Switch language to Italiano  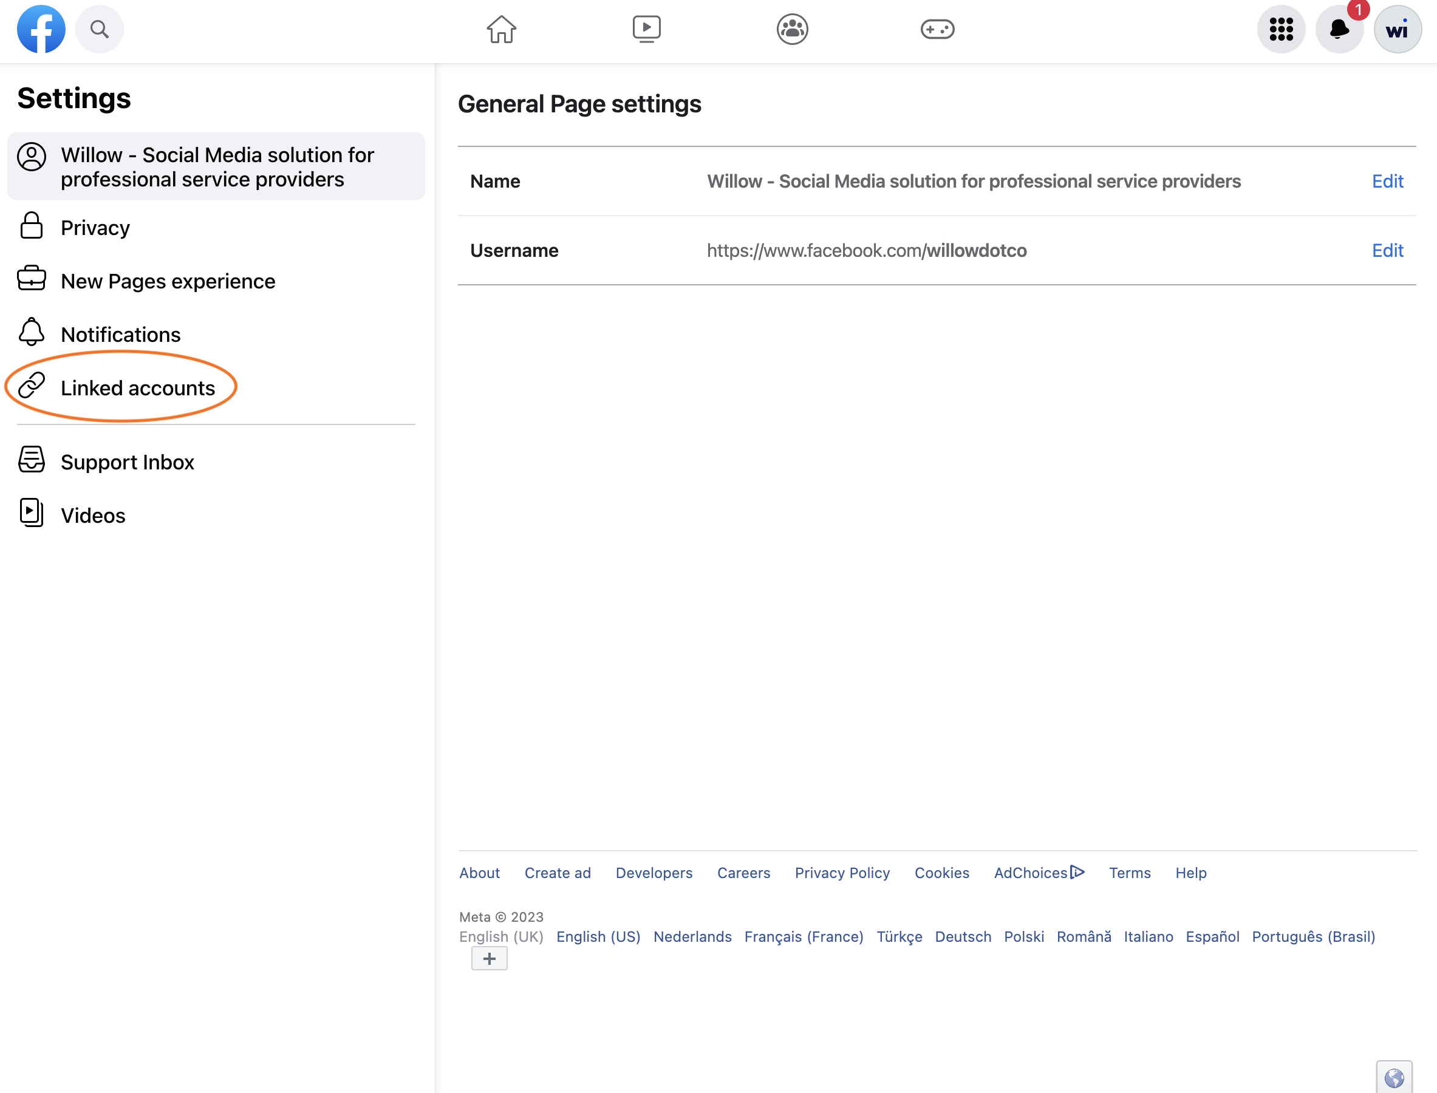(x=1148, y=937)
